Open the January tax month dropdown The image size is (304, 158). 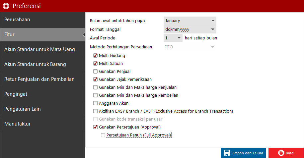click(x=190, y=21)
